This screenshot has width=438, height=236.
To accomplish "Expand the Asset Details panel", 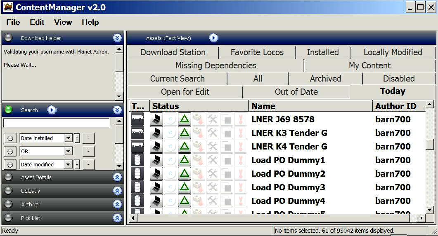I will (117, 177).
